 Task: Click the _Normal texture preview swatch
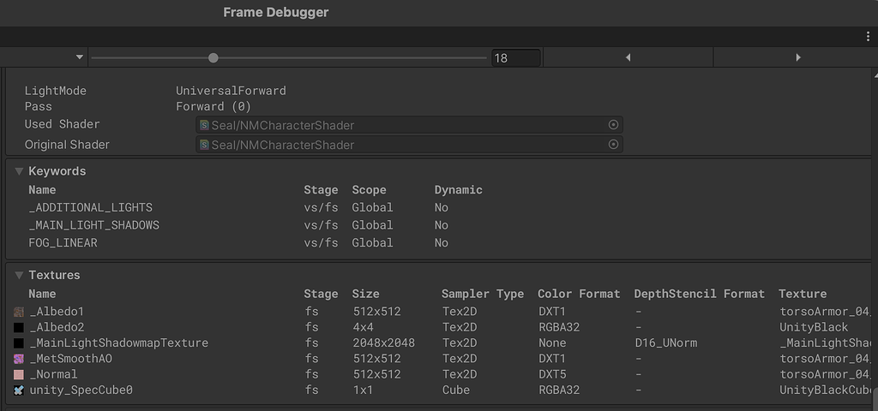(19, 374)
